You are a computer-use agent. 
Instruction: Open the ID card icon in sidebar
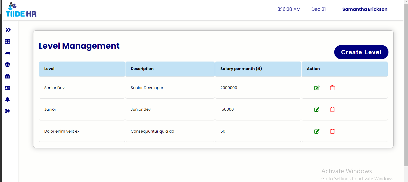[7, 88]
